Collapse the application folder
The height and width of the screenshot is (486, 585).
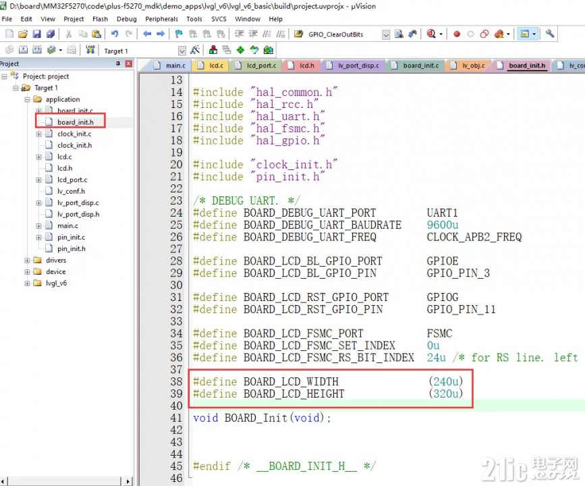tap(27, 100)
